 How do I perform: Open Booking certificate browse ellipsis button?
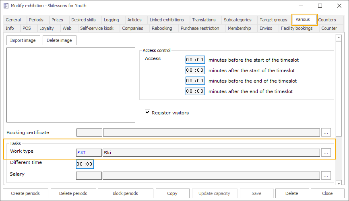[326, 133]
